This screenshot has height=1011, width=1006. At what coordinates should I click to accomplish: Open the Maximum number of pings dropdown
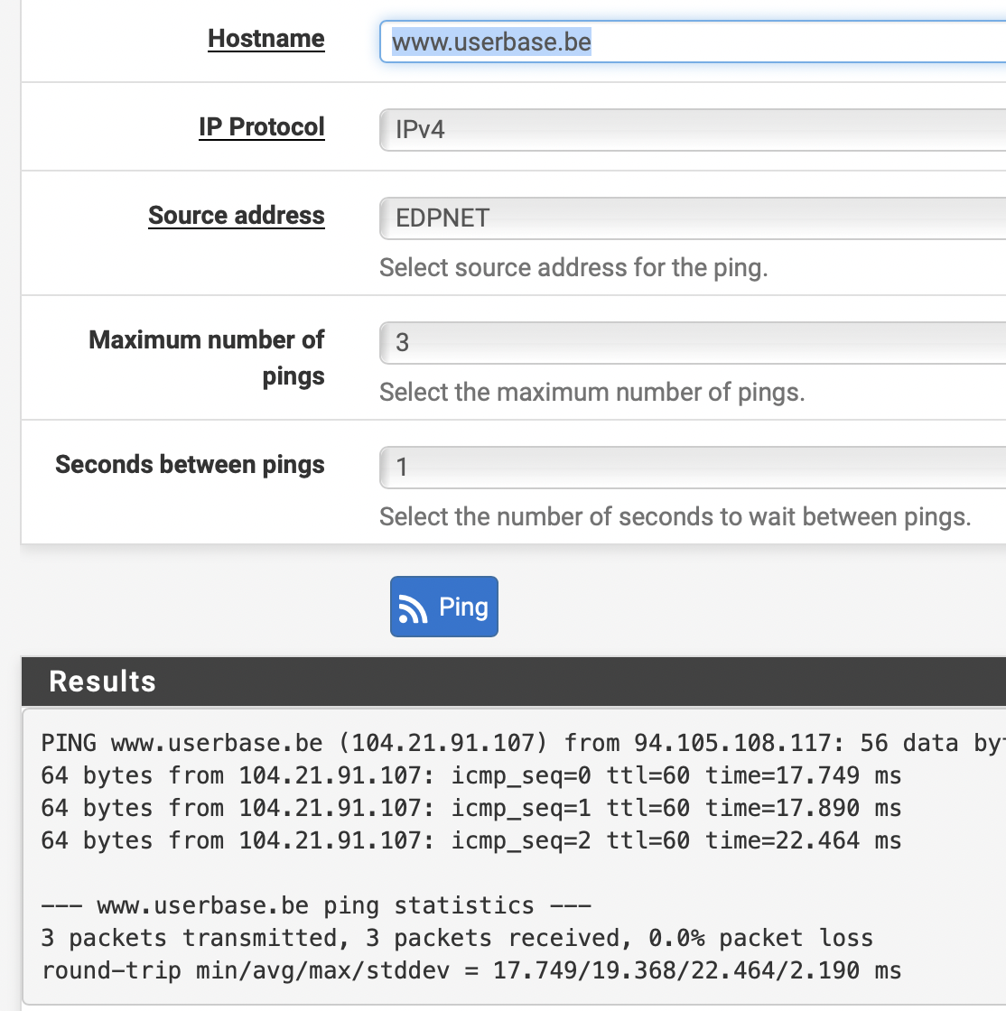coord(692,343)
